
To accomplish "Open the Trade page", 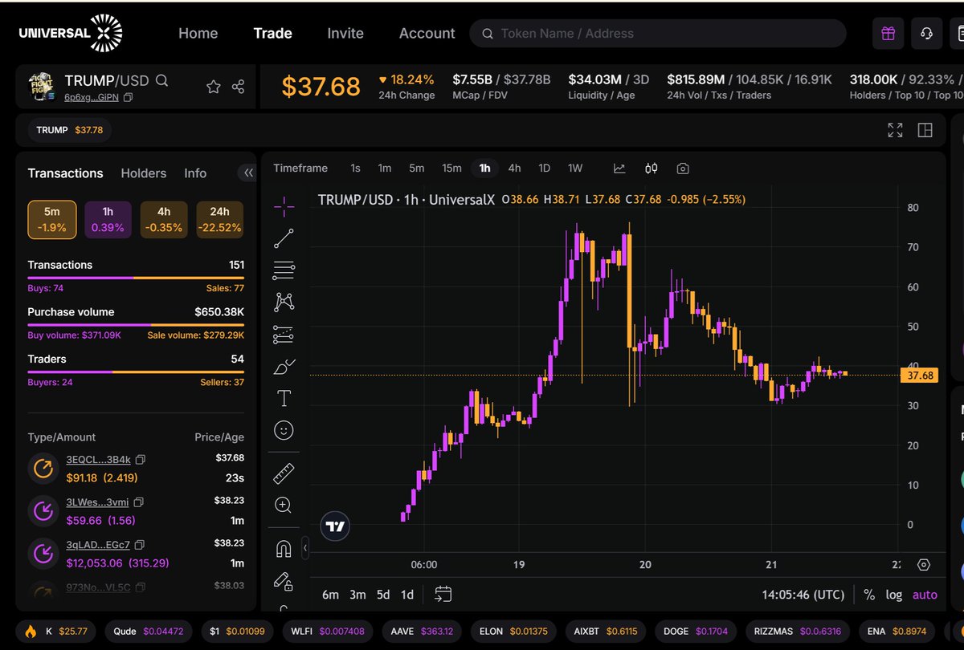I will [273, 34].
